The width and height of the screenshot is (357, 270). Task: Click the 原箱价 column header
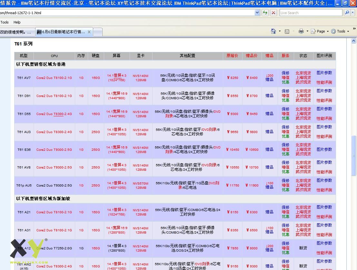[232, 56]
